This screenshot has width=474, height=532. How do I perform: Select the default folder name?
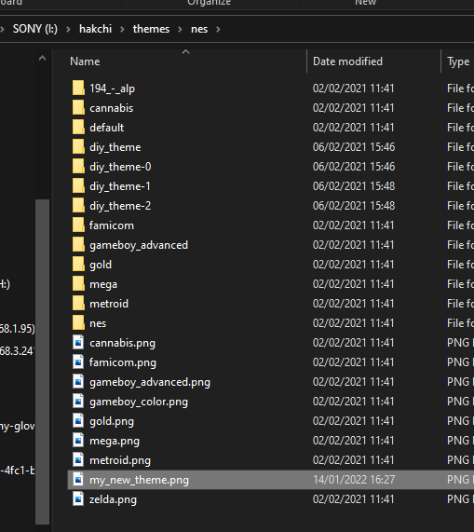point(107,128)
